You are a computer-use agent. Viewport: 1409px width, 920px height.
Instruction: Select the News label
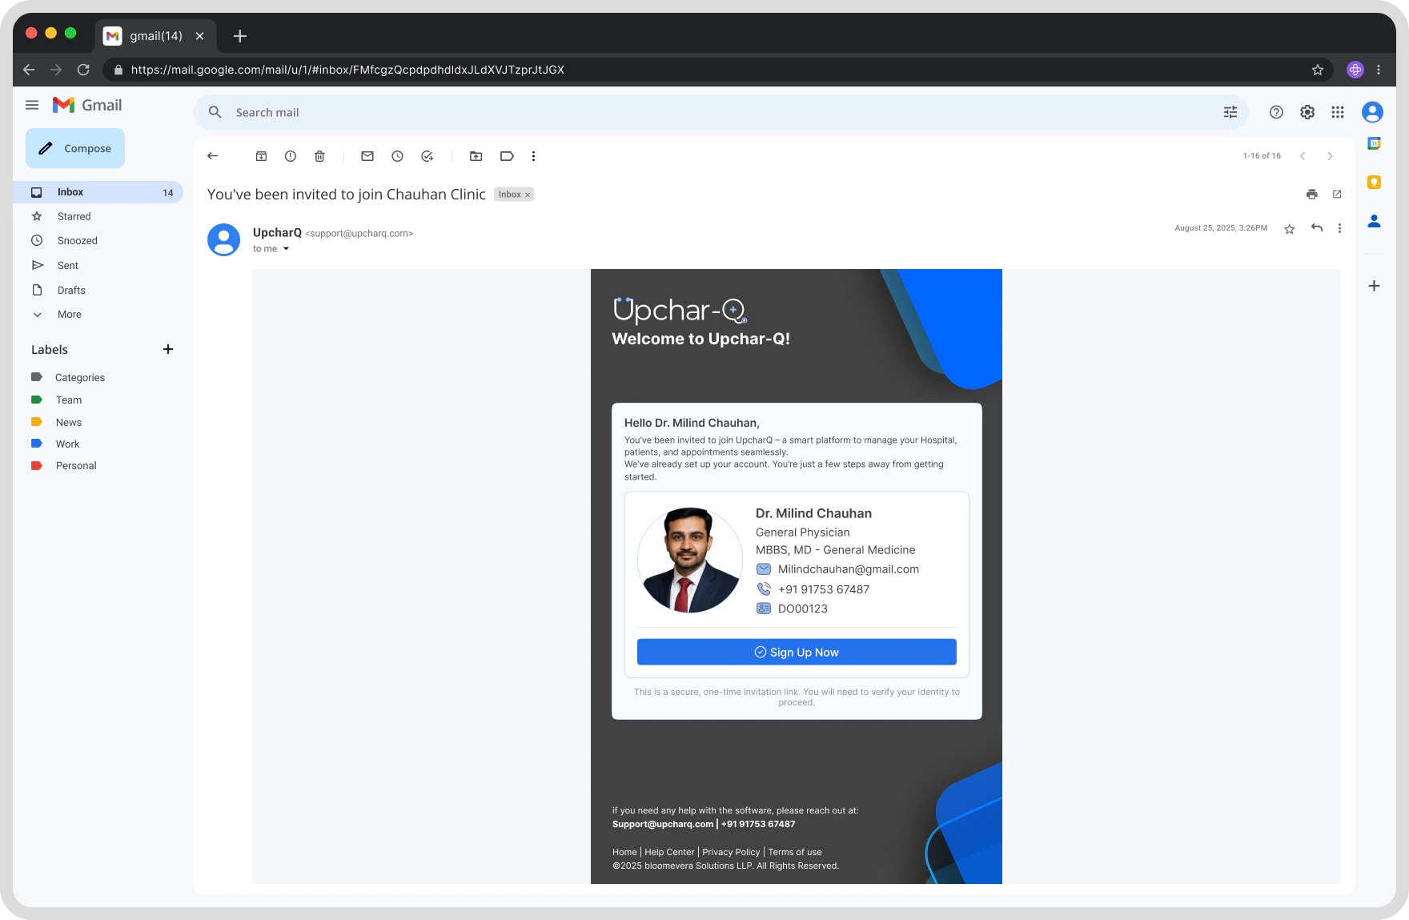tap(68, 422)
